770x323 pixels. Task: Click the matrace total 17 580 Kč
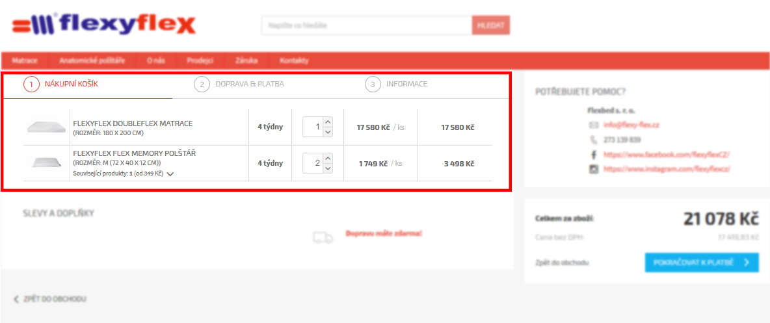coord(458,127)
